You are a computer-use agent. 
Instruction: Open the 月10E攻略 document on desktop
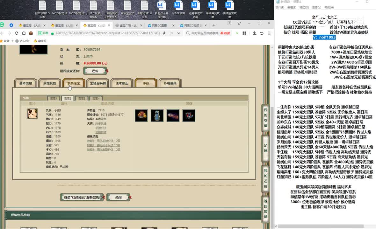[178, 8]
